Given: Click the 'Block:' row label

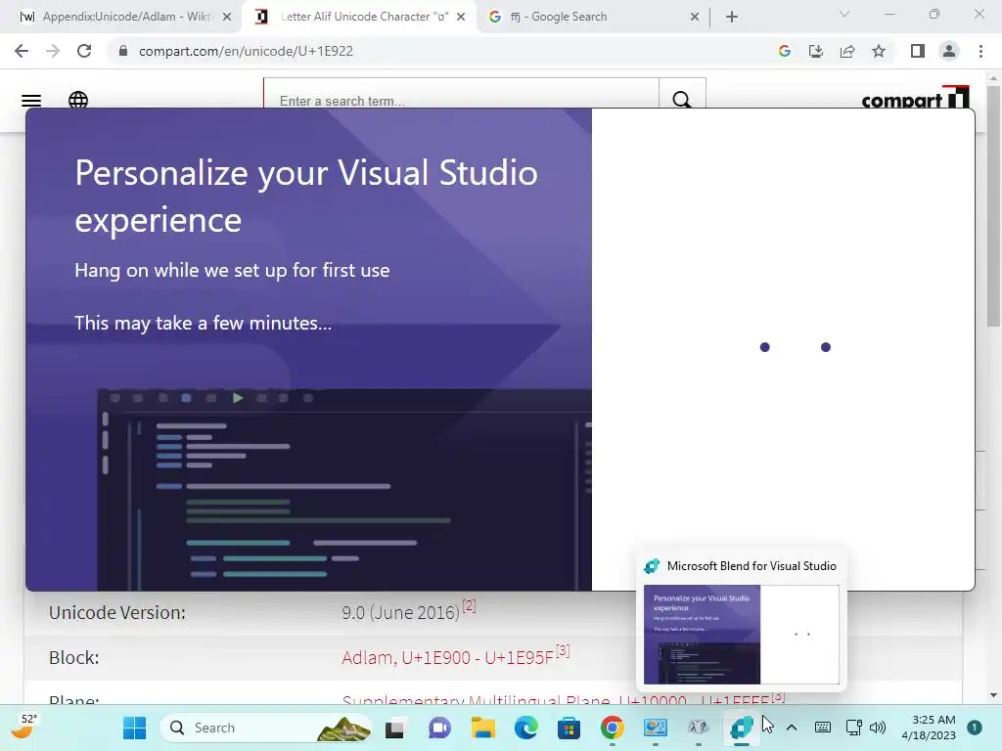Looking at the screenshot, I should (73, 658).
